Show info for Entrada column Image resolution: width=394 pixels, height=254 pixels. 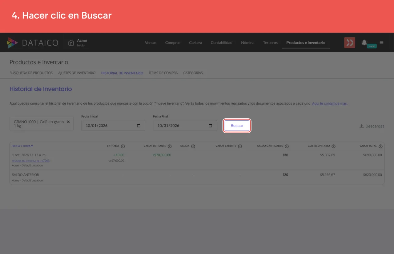(x=123, y=146)
